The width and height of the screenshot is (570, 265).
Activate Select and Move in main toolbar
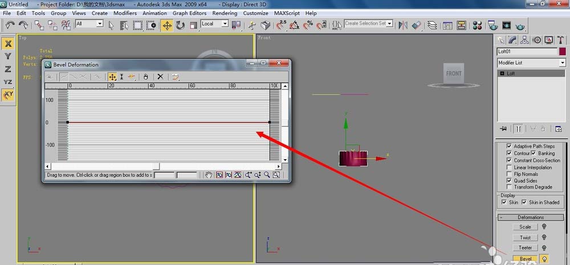[167, 26]
